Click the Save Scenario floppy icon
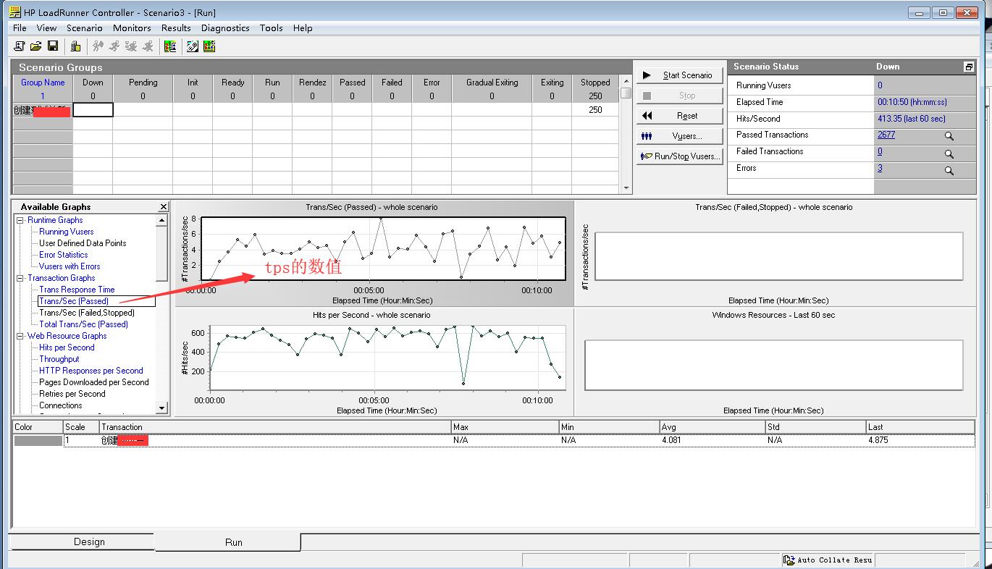This screenshot has width=992, height=569. click(x=53, y=46)
